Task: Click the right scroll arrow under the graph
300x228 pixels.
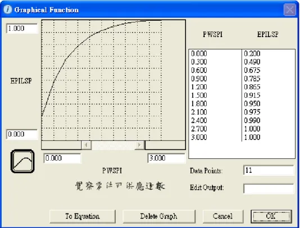Action: (140, 145)
